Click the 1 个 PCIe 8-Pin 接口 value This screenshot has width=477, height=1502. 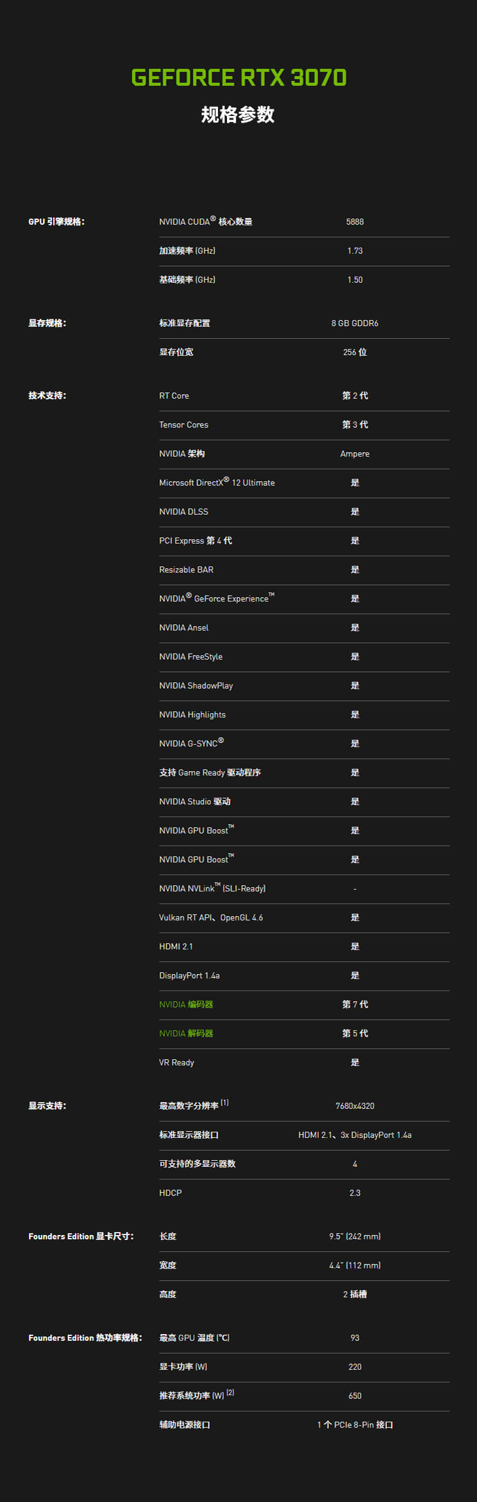pyautogui.click(x=355, y=1425)
